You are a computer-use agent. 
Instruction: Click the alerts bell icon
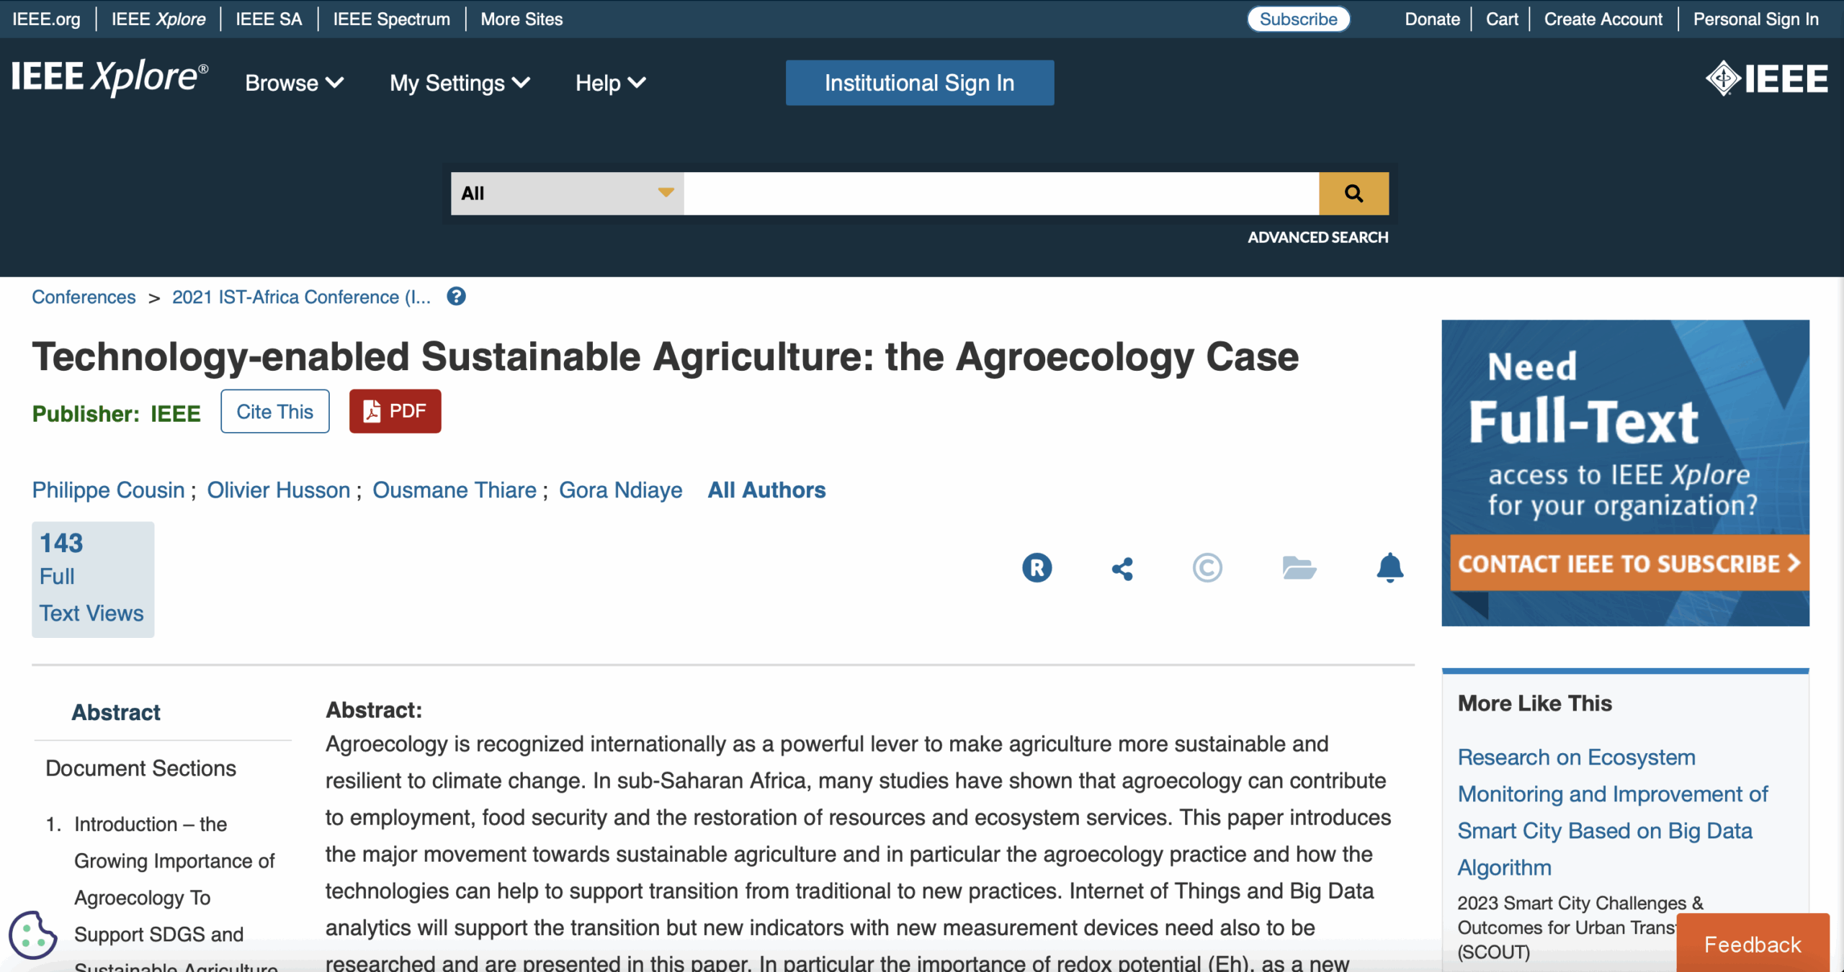coord(1389,567)
